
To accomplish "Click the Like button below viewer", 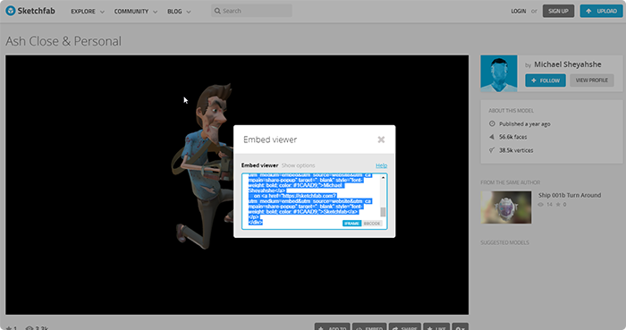I will (x=436, y=327).
